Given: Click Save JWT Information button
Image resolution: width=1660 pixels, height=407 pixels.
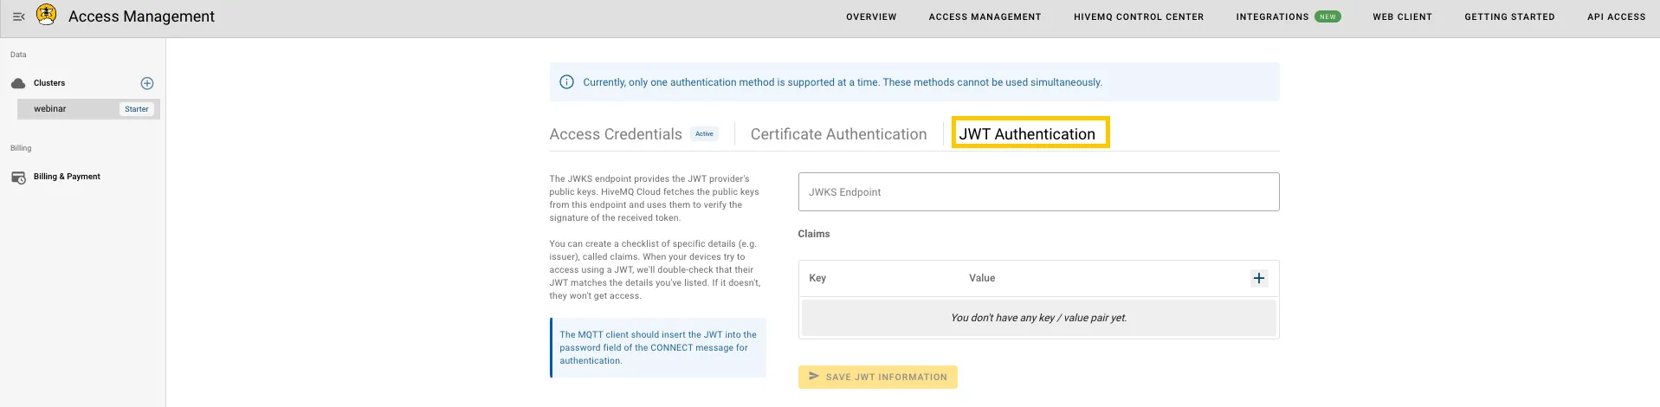Looking at the screenshot, I should pyautogui.click(x=877, y=377).
